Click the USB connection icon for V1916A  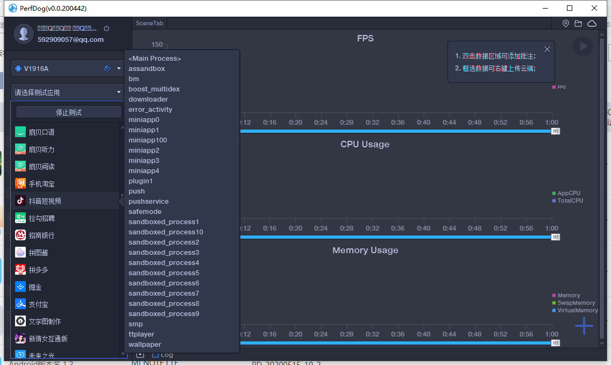pos(107,69)
